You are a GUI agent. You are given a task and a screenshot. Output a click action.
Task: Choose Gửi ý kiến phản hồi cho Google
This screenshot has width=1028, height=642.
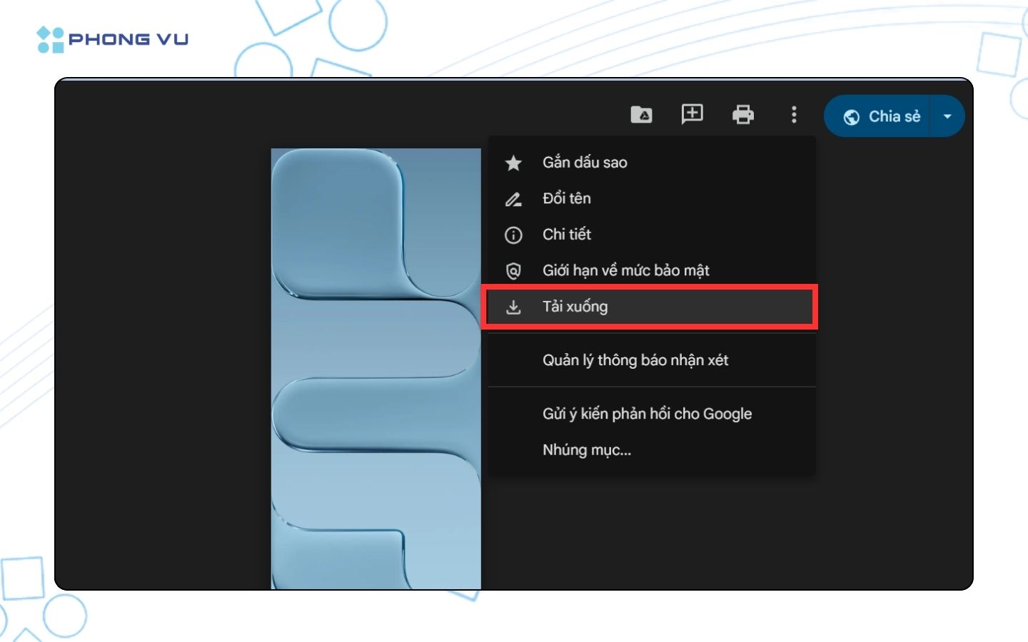click(647, 414)
